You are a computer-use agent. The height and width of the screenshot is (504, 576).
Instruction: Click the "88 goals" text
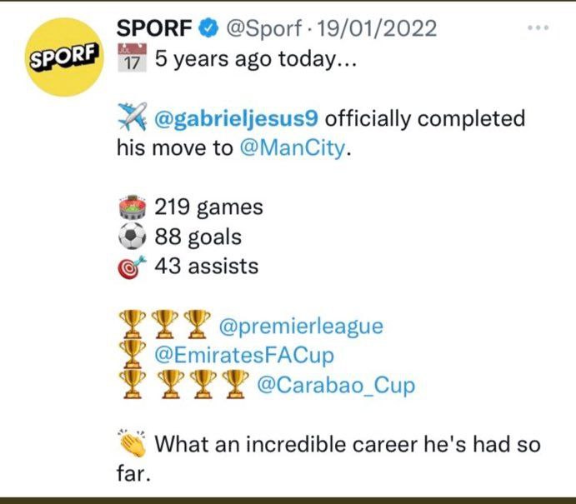[x=198, y=237]
